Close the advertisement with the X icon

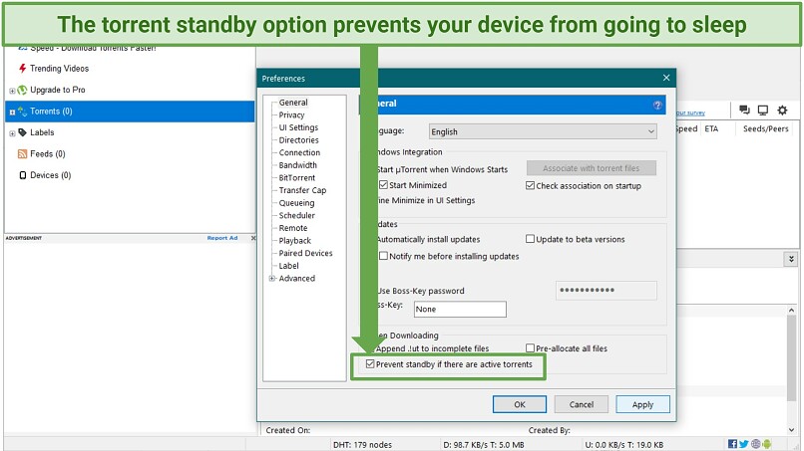[x=252, y=238]
